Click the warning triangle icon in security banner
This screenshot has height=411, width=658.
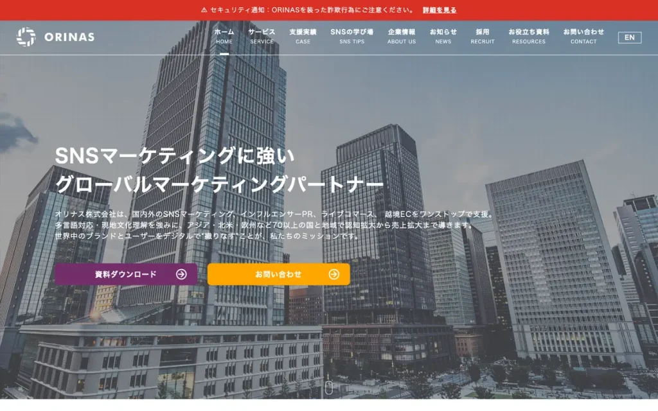coord(204,10)
